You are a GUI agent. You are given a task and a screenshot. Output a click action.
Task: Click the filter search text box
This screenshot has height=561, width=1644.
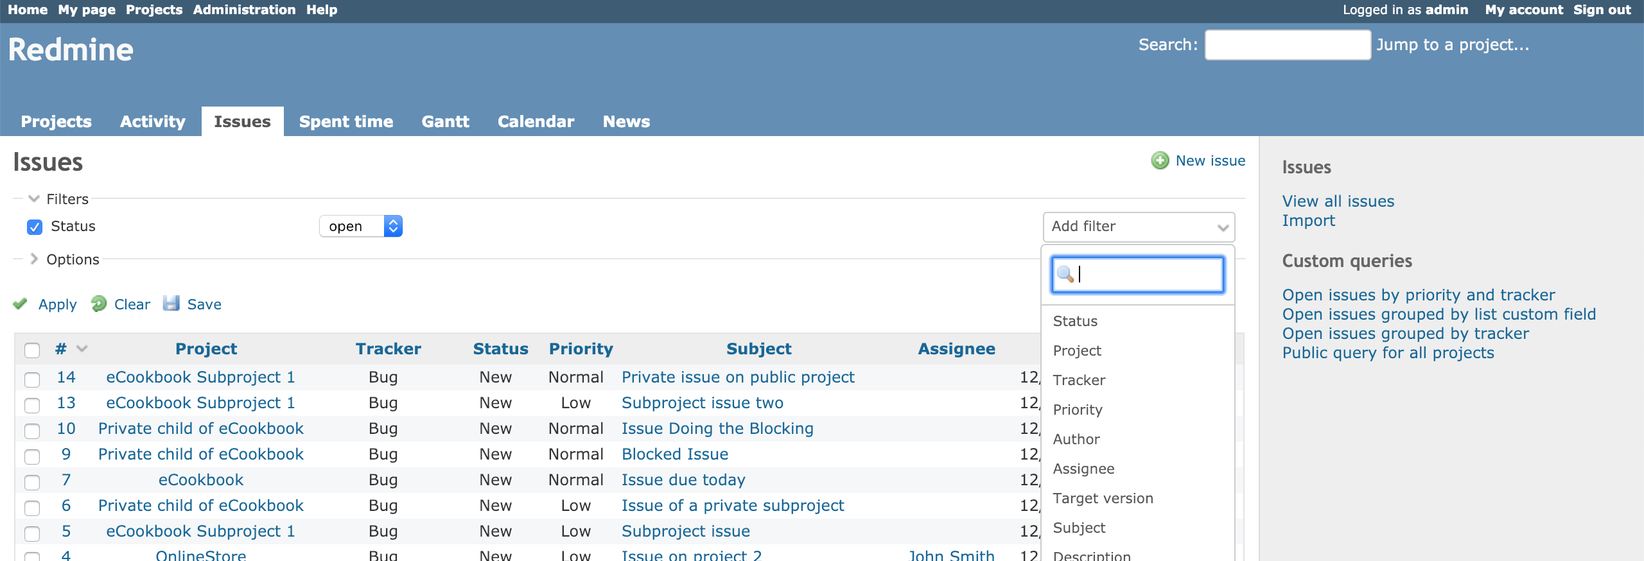[1137, 275]
